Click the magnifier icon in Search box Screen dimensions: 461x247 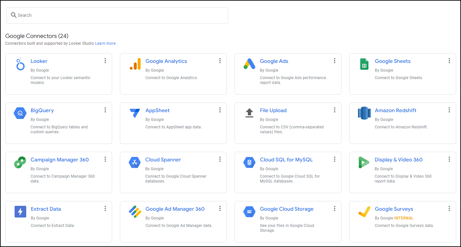pos(14,15)
